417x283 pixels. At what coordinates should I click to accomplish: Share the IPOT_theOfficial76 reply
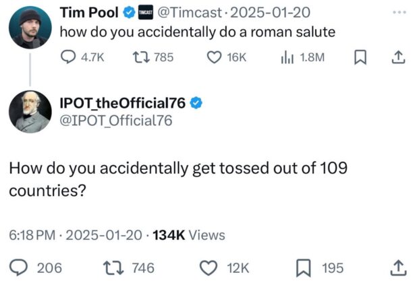click(x=397, y=268)
